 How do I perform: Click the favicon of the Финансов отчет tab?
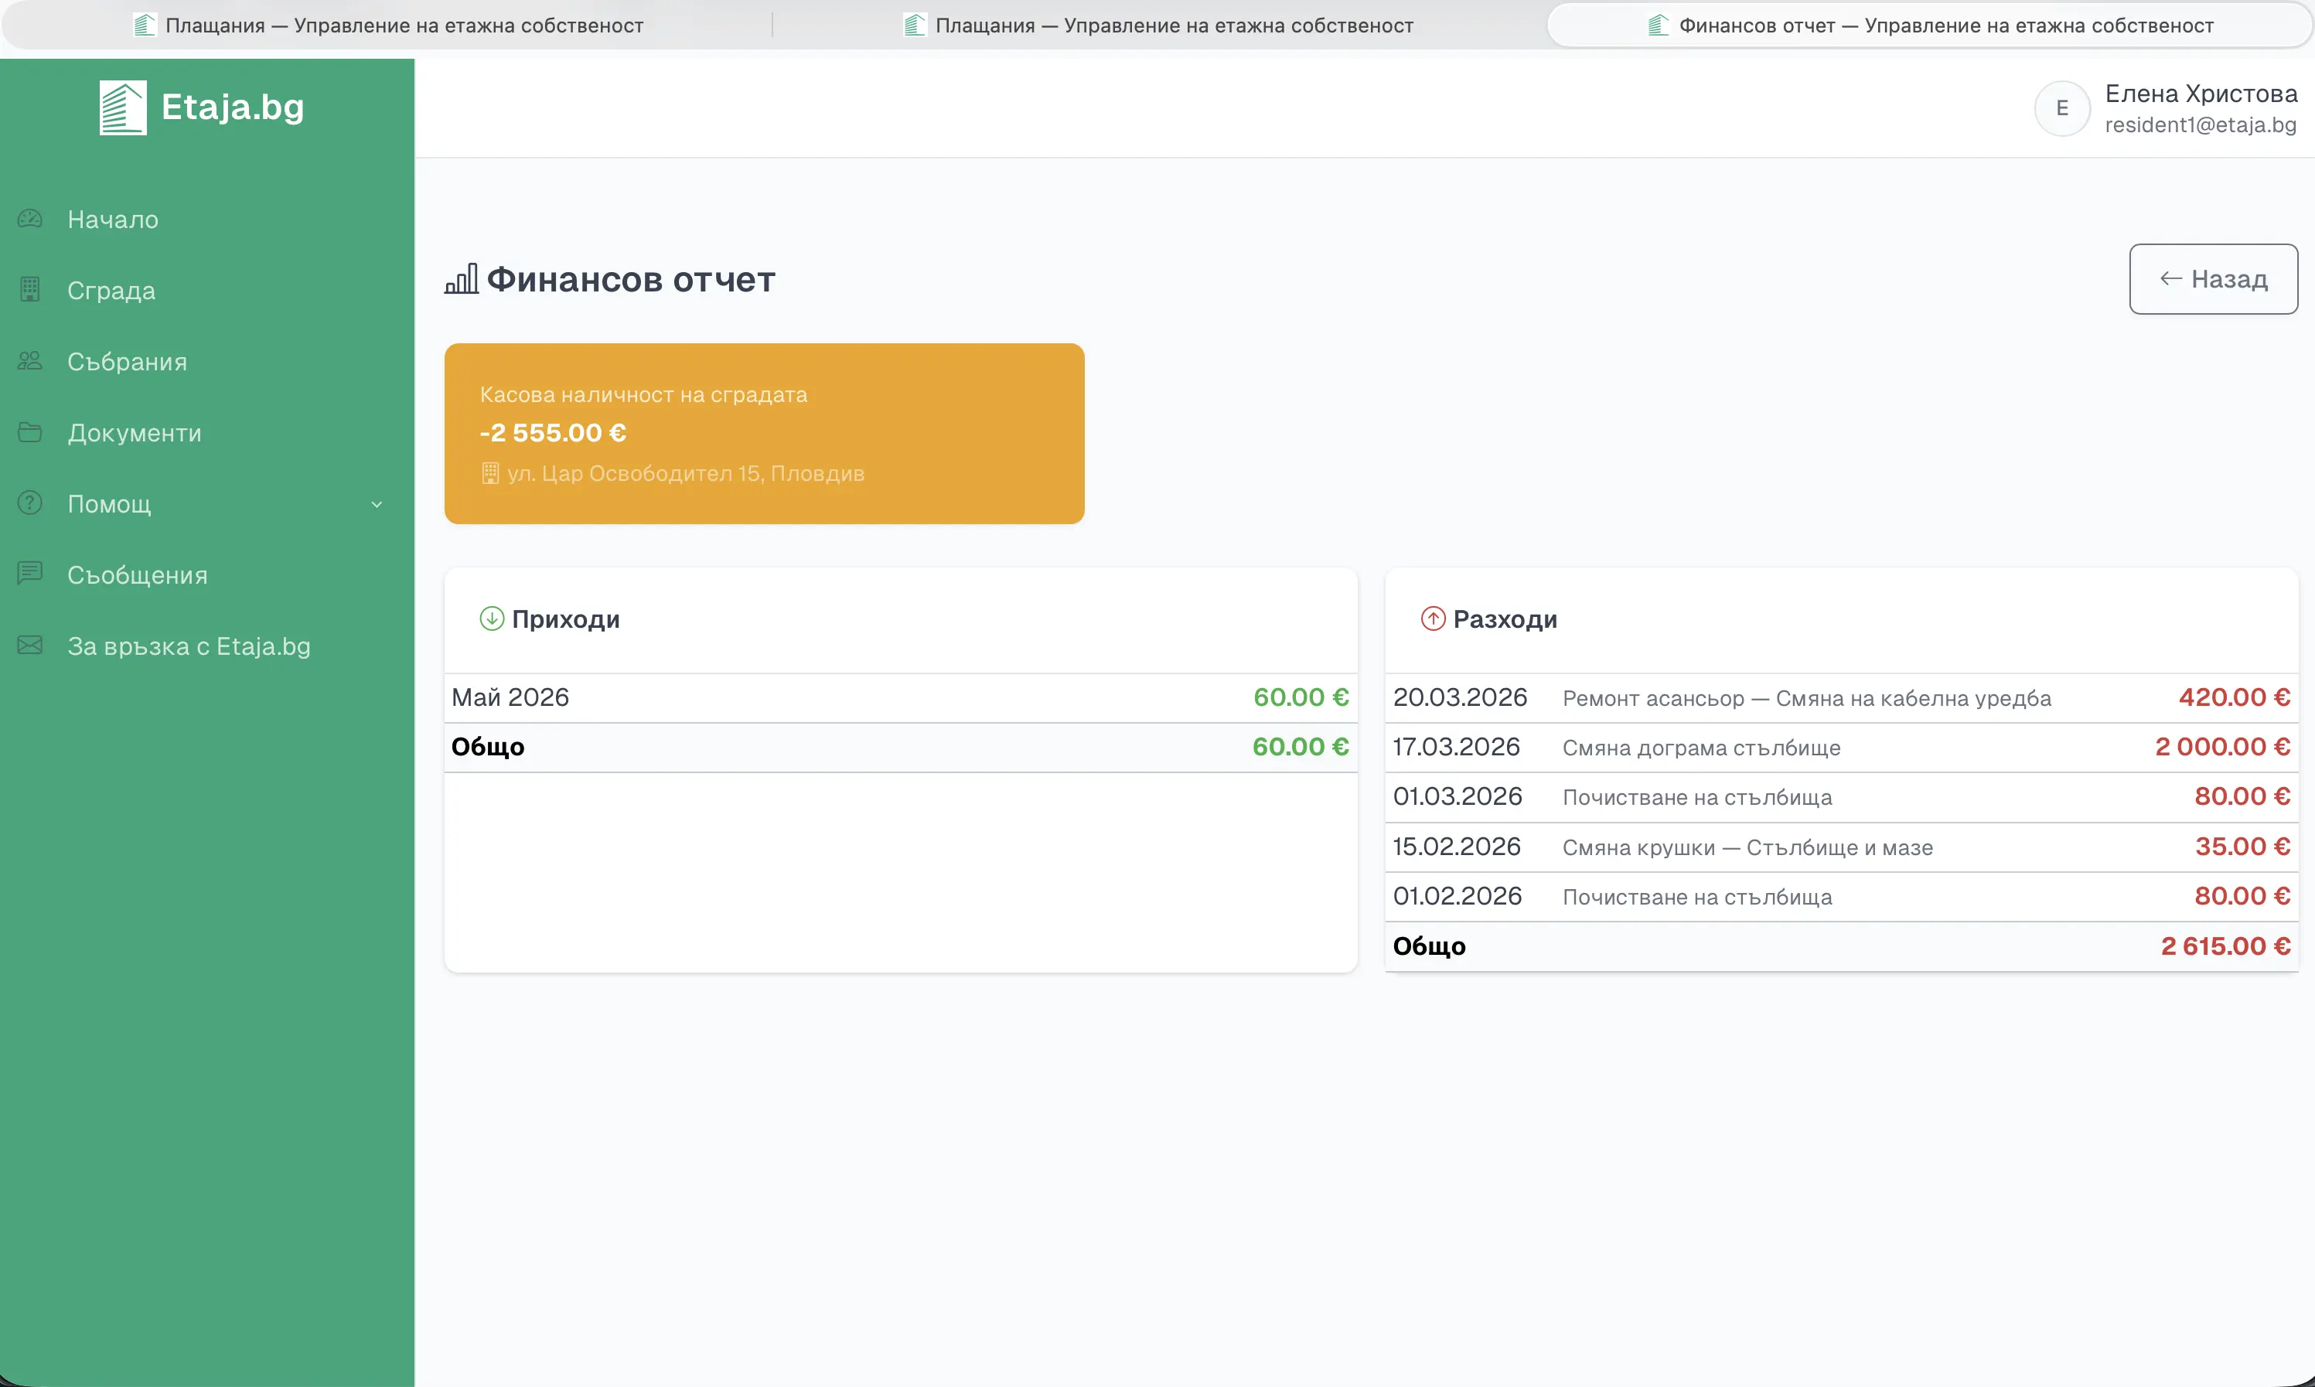coord(1658,26)
